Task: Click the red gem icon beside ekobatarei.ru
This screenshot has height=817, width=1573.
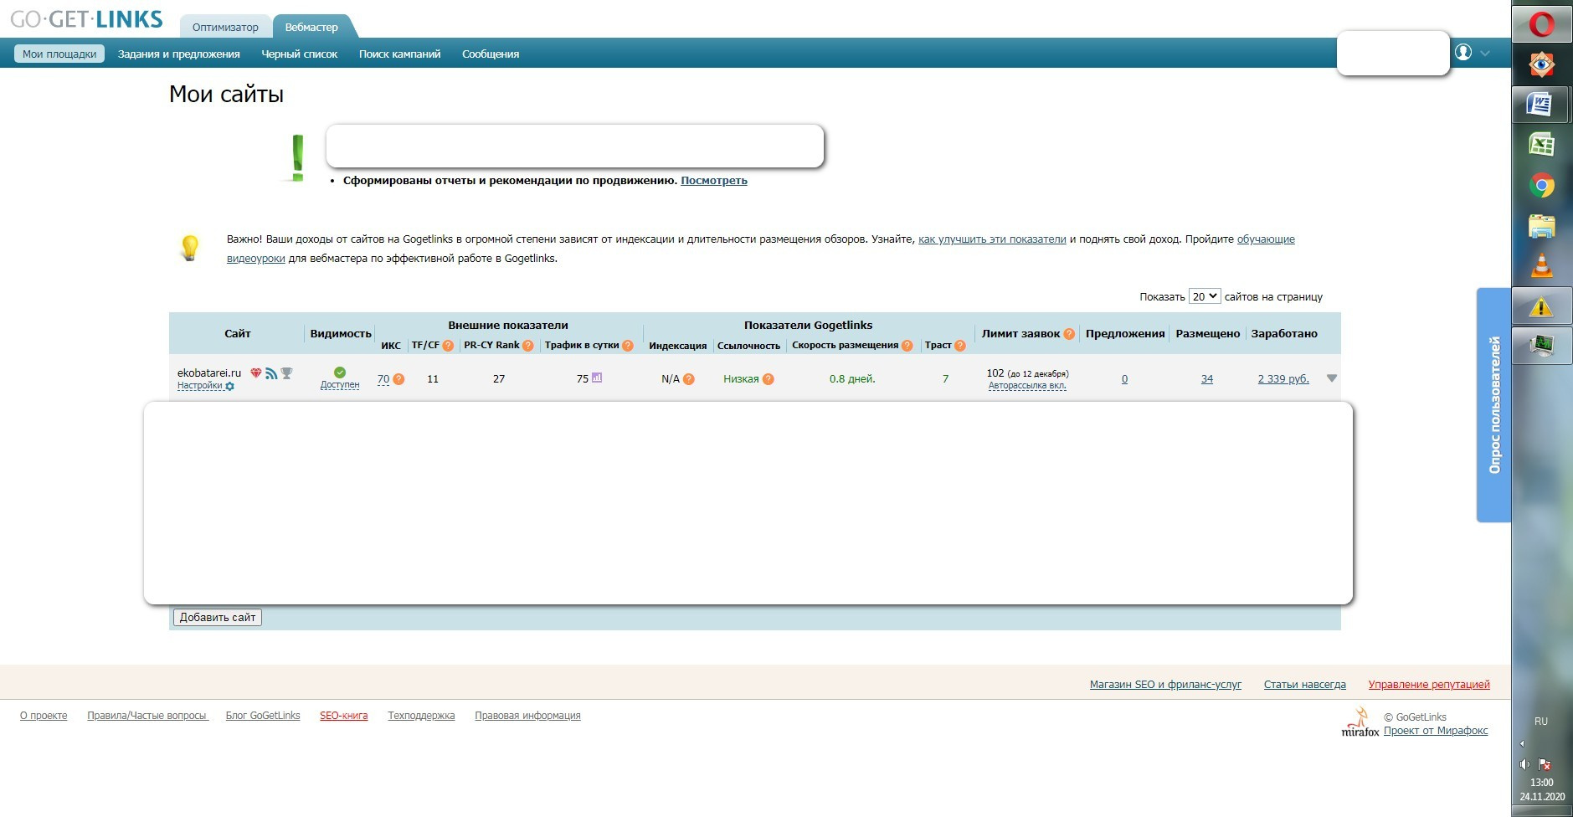Action: (x=256, y=373)
